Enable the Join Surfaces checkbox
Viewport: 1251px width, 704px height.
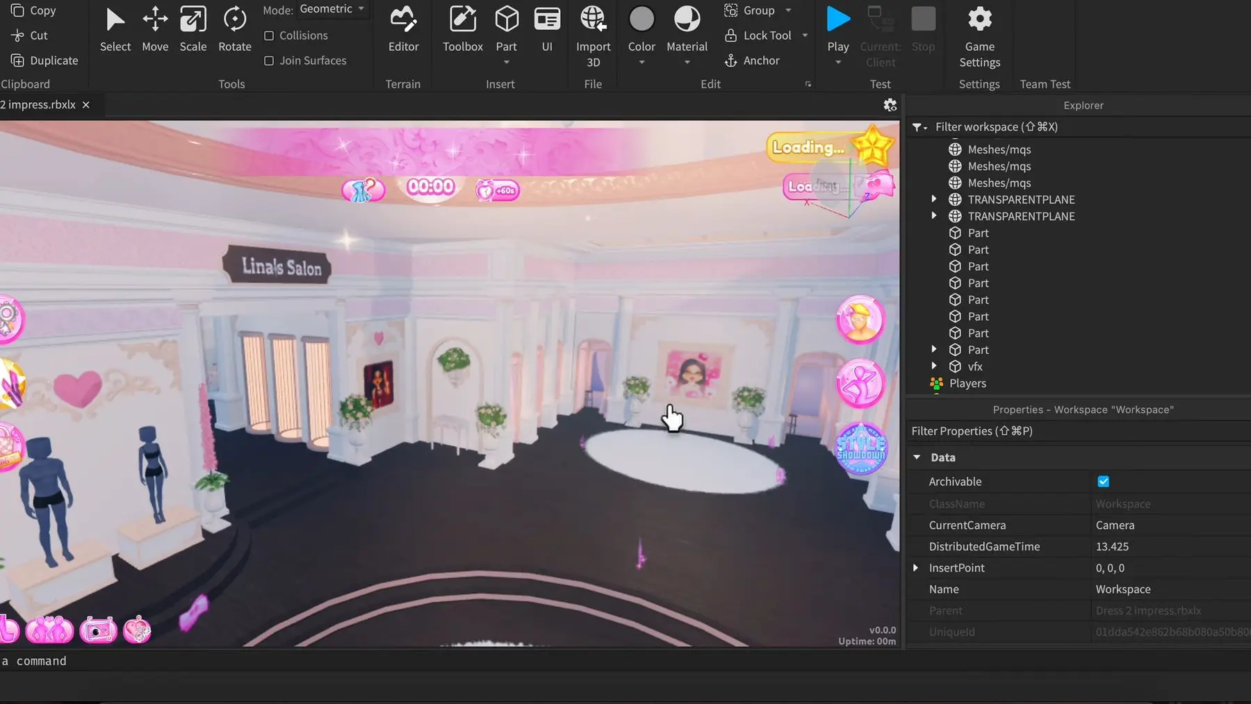point(269,60)
